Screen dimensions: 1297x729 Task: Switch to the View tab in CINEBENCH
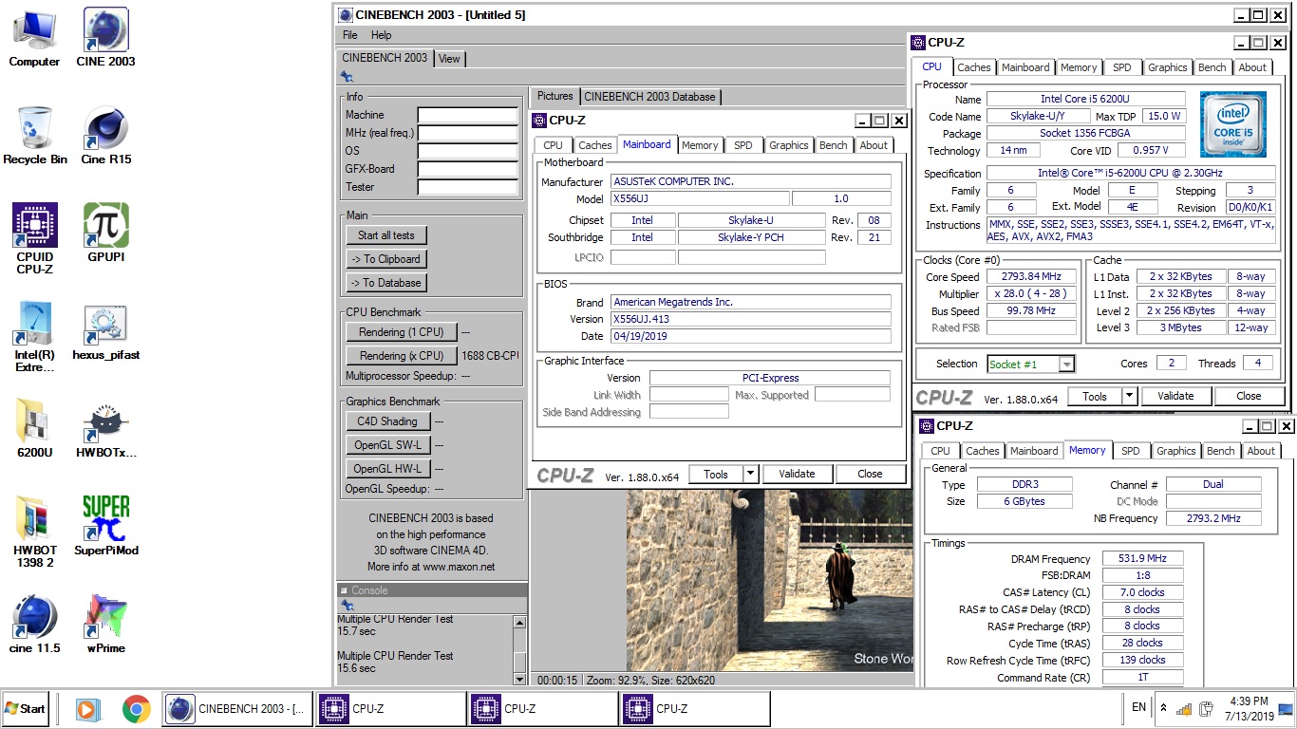pyautogui.click(x=449, y=59)
